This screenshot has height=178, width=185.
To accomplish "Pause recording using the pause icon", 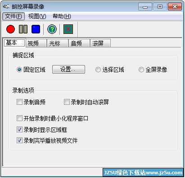I will pos(23,29).
